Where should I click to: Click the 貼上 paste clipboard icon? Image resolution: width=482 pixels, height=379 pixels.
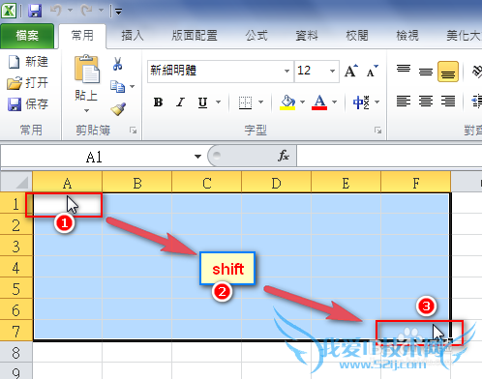86,69
